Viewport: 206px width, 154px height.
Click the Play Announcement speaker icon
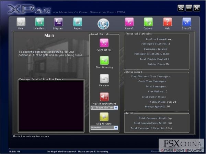pos(104,97)
